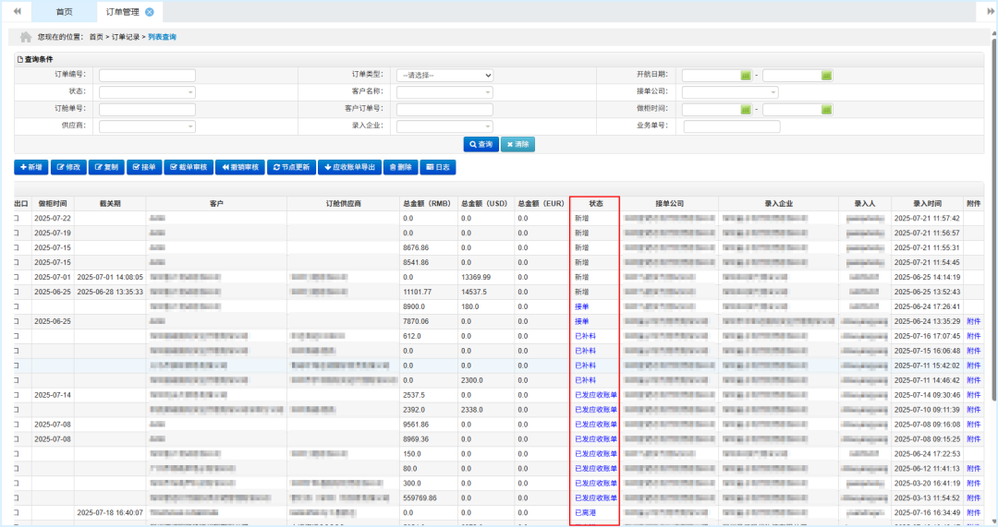
Task: Select the checkbox of the 2025-07-19 row
Action: click(x=17, y=233)
